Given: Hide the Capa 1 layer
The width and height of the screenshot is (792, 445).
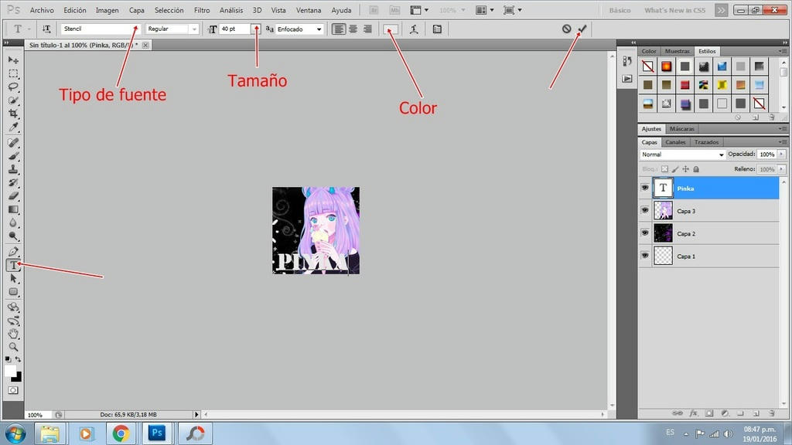Looking at the screenshot, I should click(x=645, y=256).
